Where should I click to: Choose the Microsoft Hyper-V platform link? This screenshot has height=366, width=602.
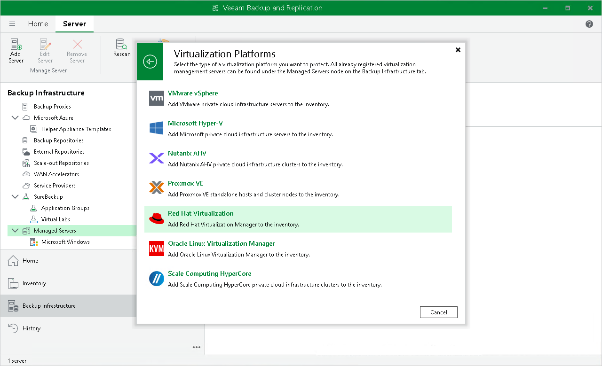[x=195, y=124]
